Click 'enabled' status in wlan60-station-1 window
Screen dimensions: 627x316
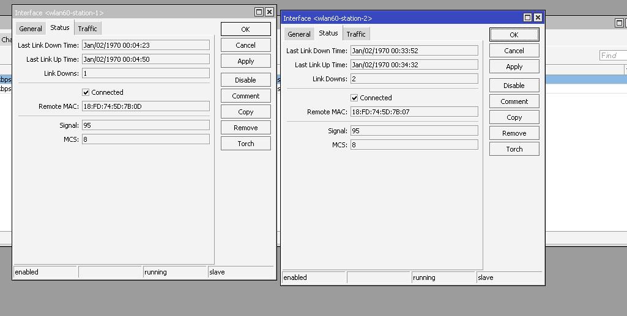pos(26,272)
